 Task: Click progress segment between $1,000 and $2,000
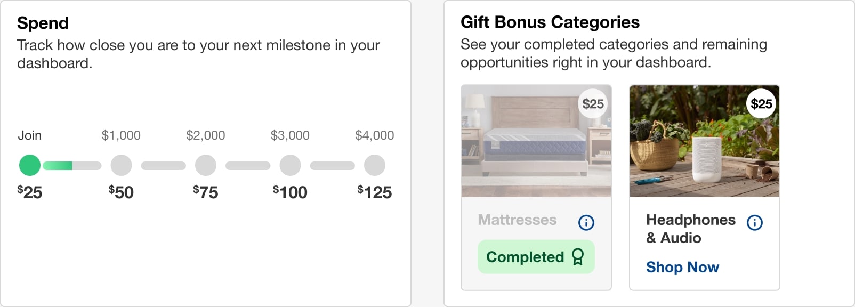[x=163, y=166]
